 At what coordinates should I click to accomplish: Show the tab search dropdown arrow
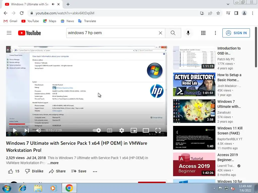[228, 4]
